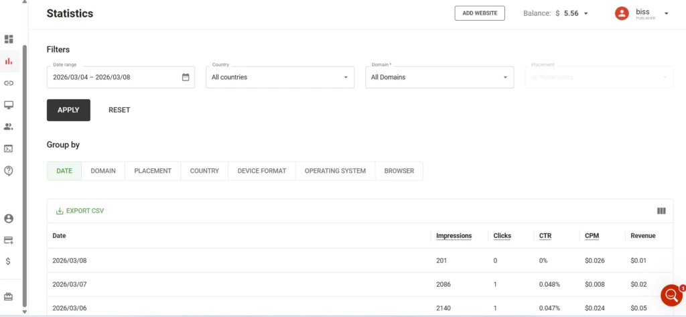
Task: Open the dollar sign payments icon
Action: click(x=9, y=261)
